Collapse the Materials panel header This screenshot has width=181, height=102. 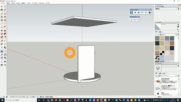[x=167, y=22]
